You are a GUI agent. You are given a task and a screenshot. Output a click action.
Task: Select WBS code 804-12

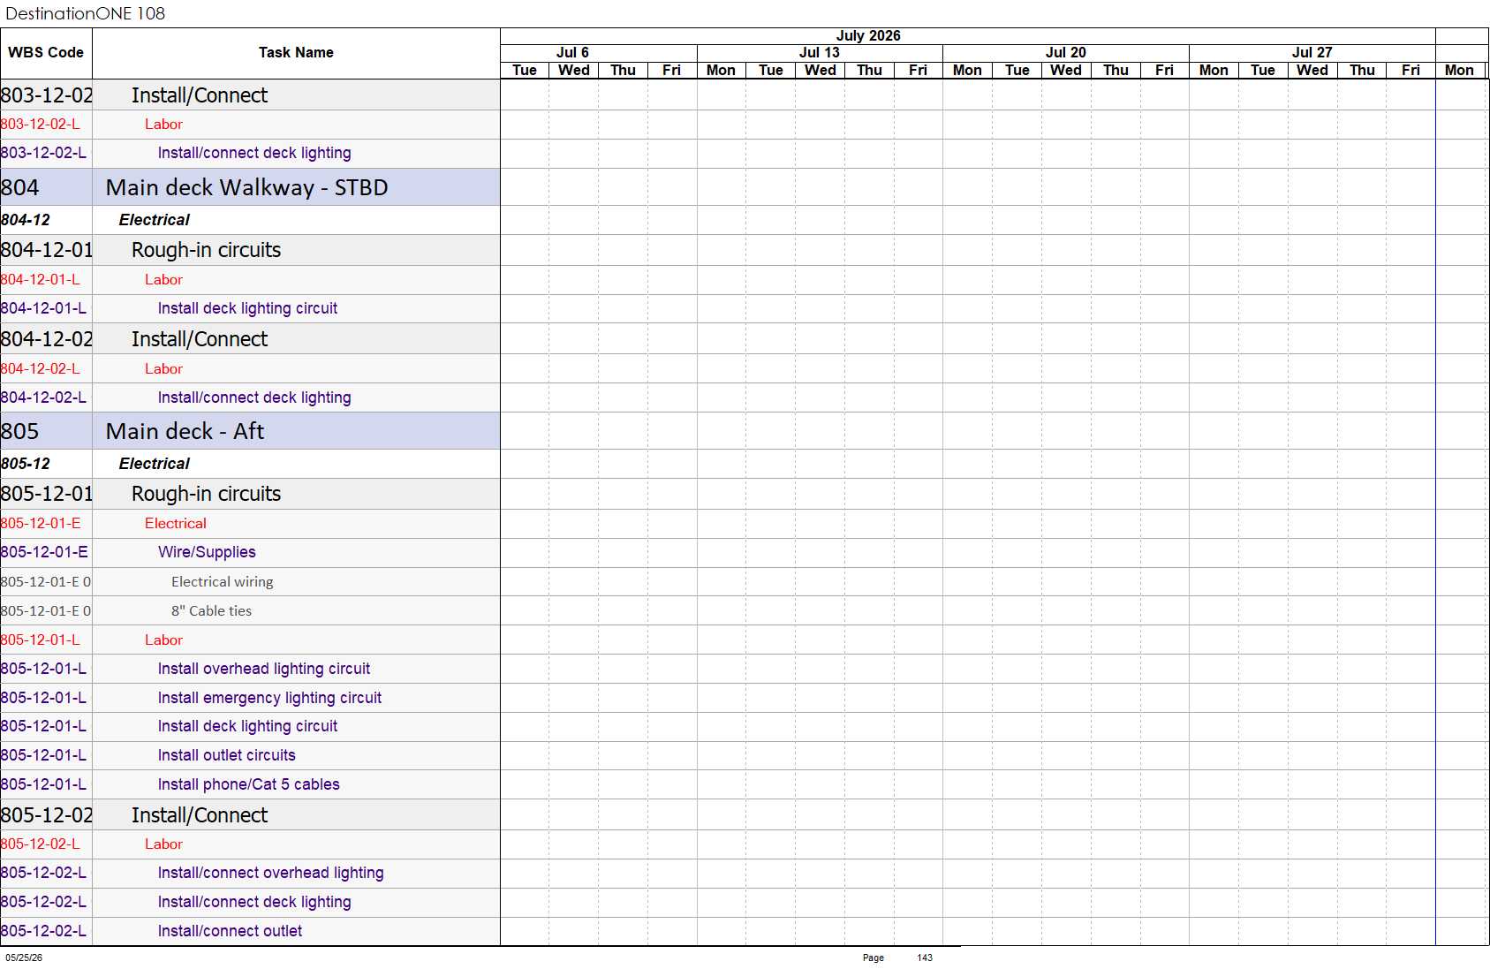[25, 220]
